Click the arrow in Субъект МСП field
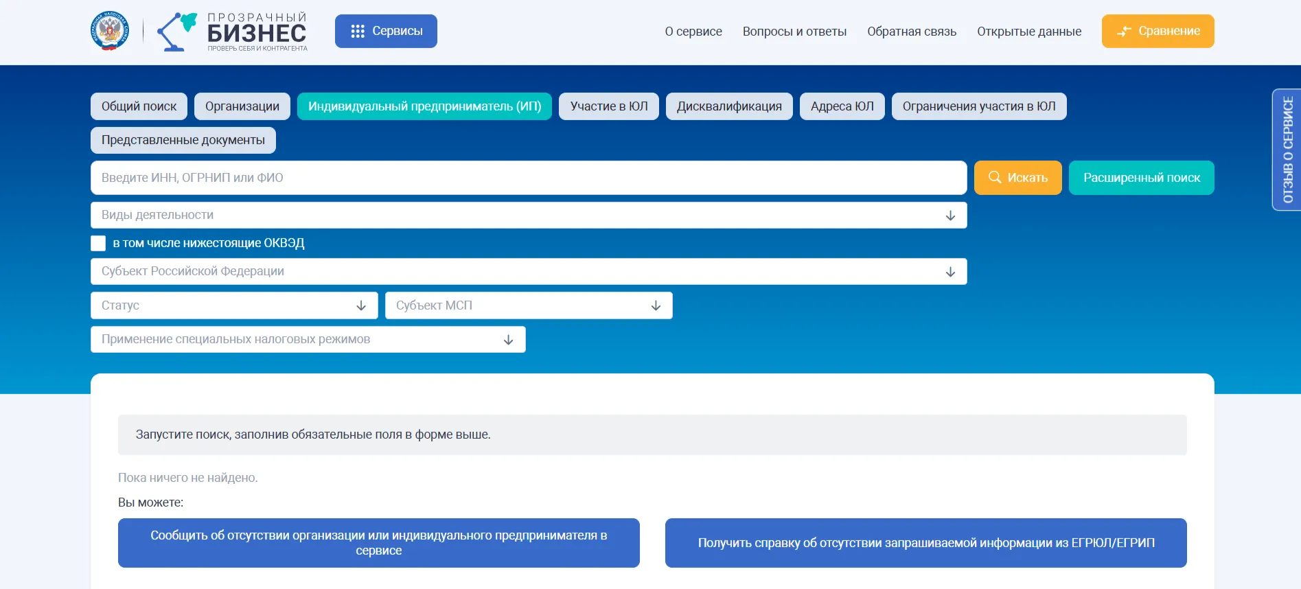 [656, 305]
